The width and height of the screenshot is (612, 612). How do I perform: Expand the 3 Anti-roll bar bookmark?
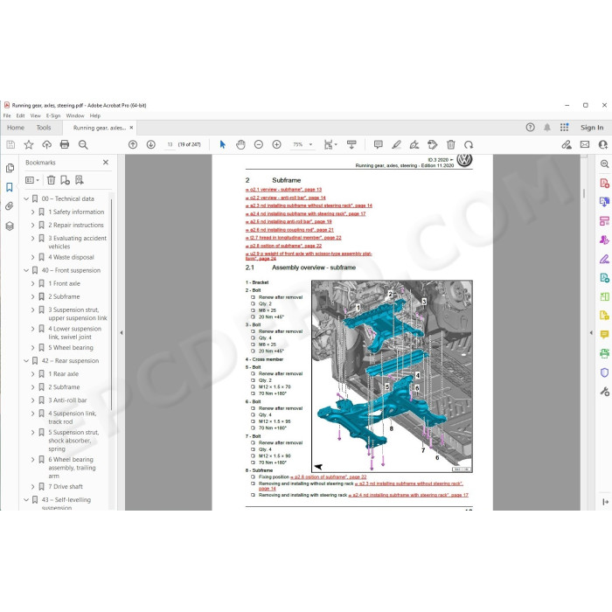tap(33, 400)
